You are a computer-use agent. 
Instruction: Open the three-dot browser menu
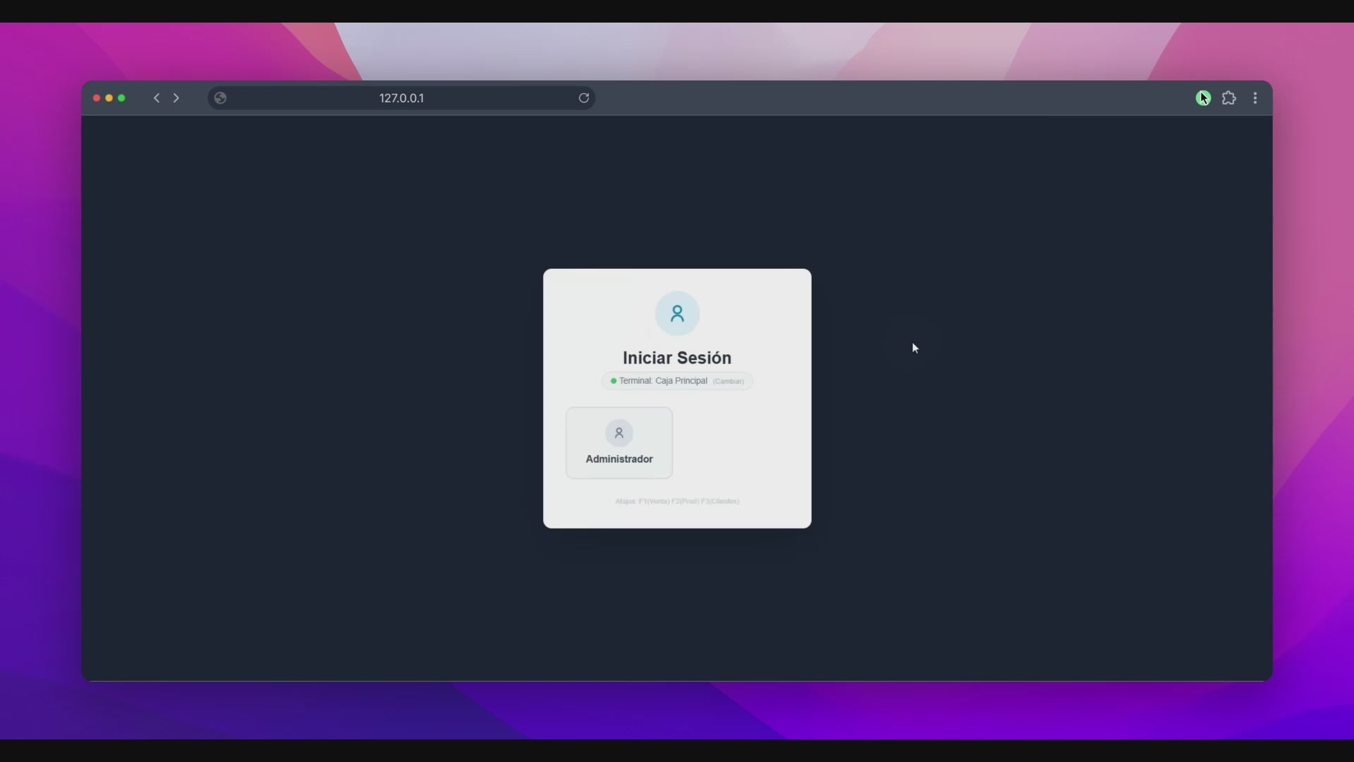(1255, 98)
